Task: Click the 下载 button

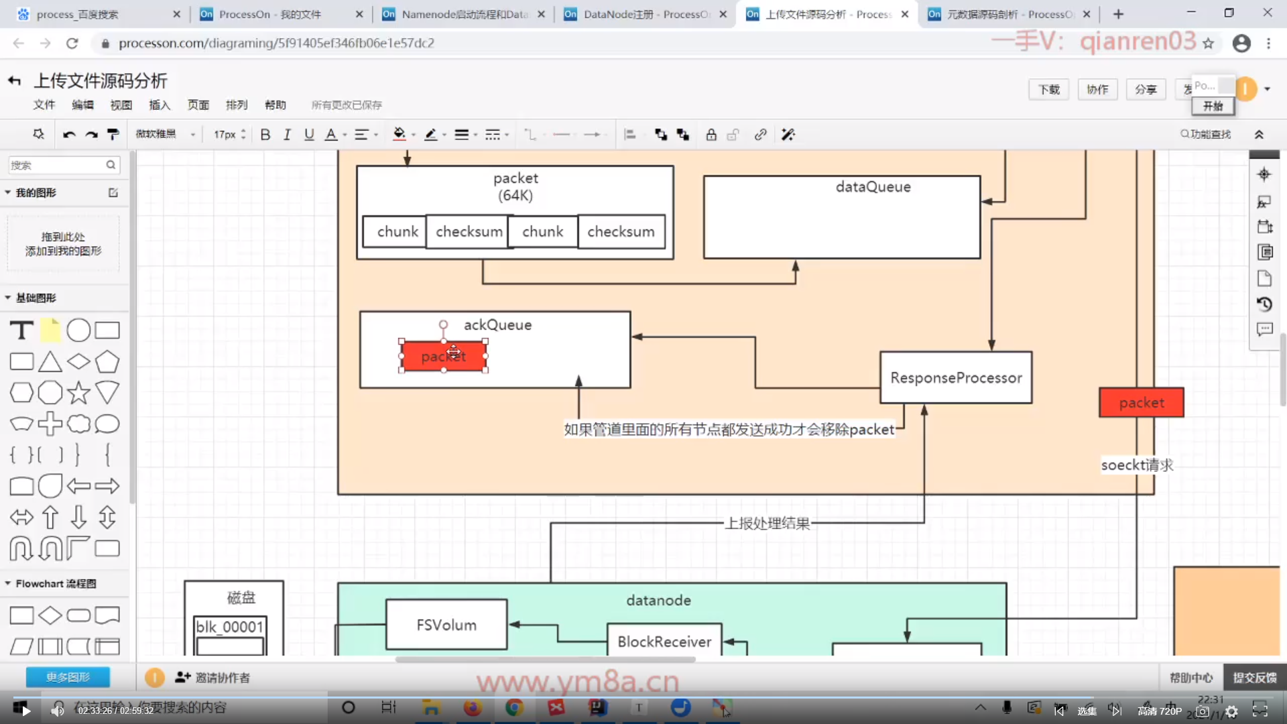Action: 1049,89
